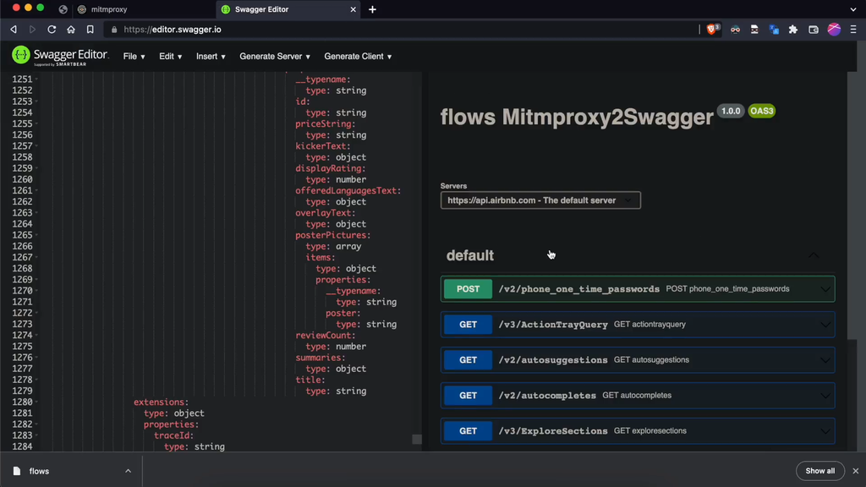
Task: Toggle fold arrow at line 1265
Action: pyautogui.click(x=36, y=235)
